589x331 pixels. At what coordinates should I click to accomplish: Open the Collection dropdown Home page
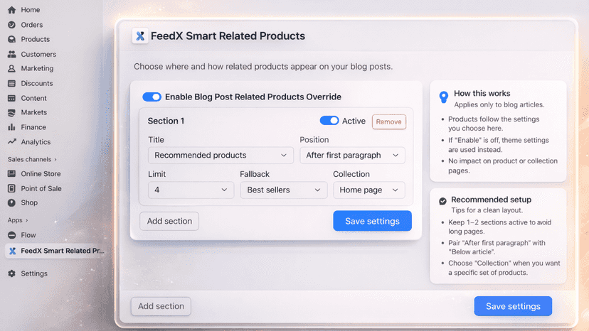click(369, 190)
